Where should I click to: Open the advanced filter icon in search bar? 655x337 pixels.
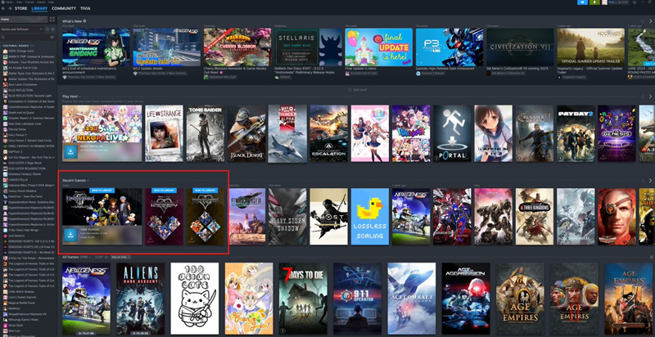[x=52, y=37]
